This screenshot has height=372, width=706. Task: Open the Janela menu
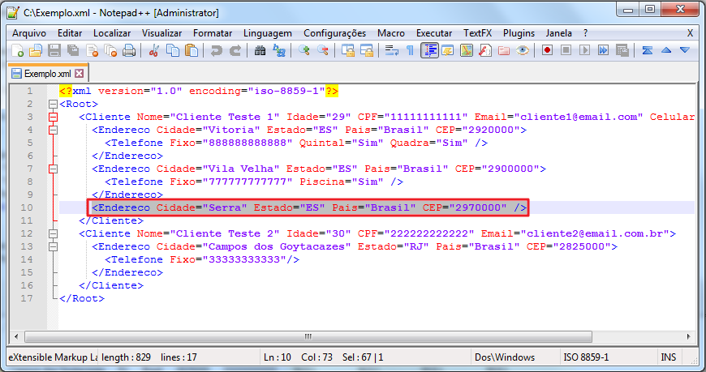pyautogui.click(x=559, y=33)
